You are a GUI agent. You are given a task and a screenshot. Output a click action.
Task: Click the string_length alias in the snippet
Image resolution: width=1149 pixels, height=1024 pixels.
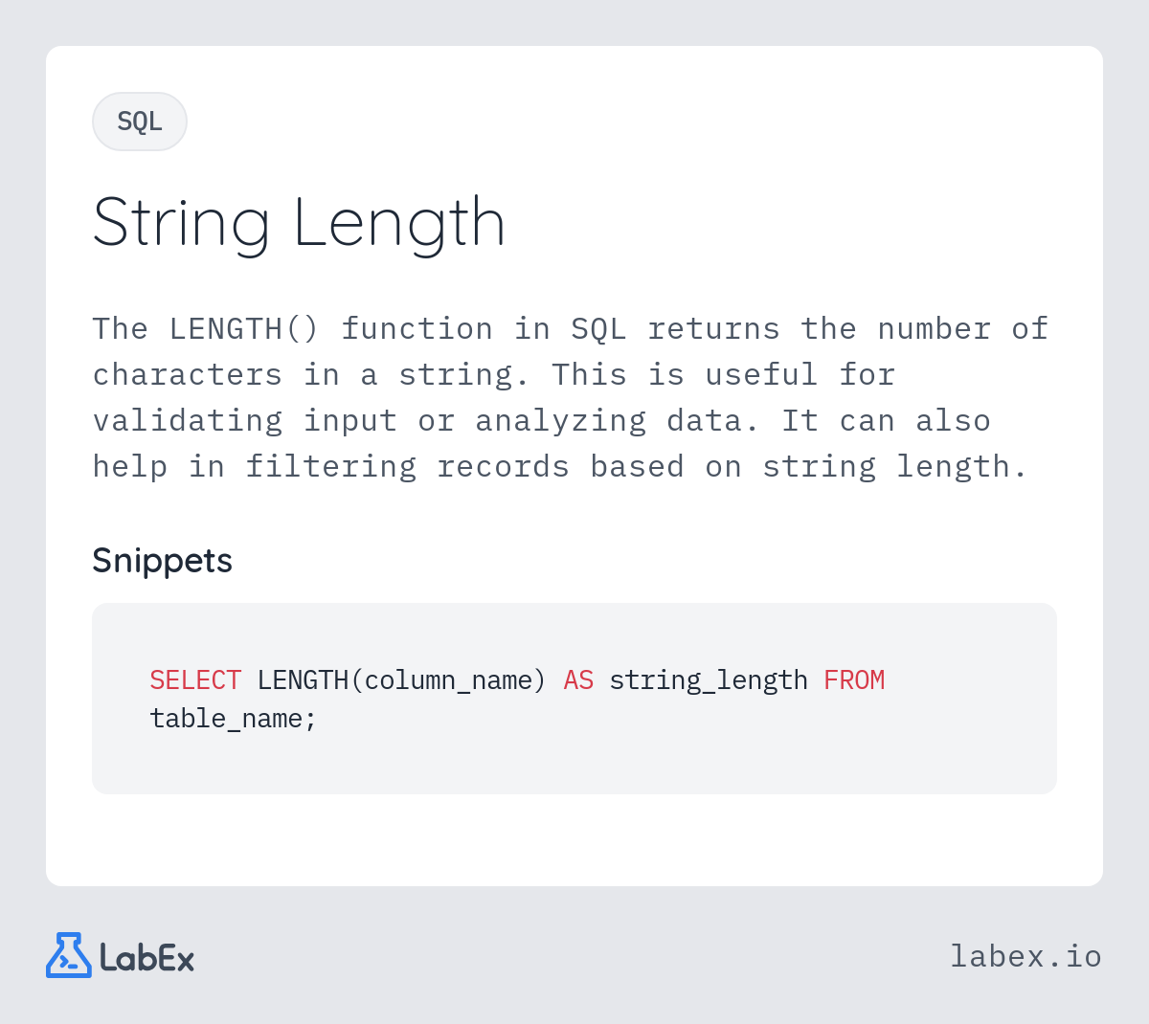pos(709,680)
